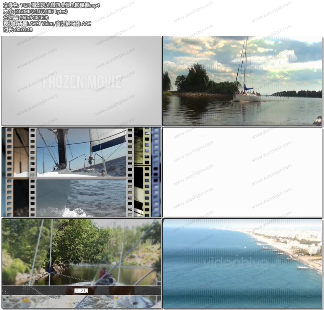
Task: Click the white sailboat hull on the lake
Action: coord(247,98)
